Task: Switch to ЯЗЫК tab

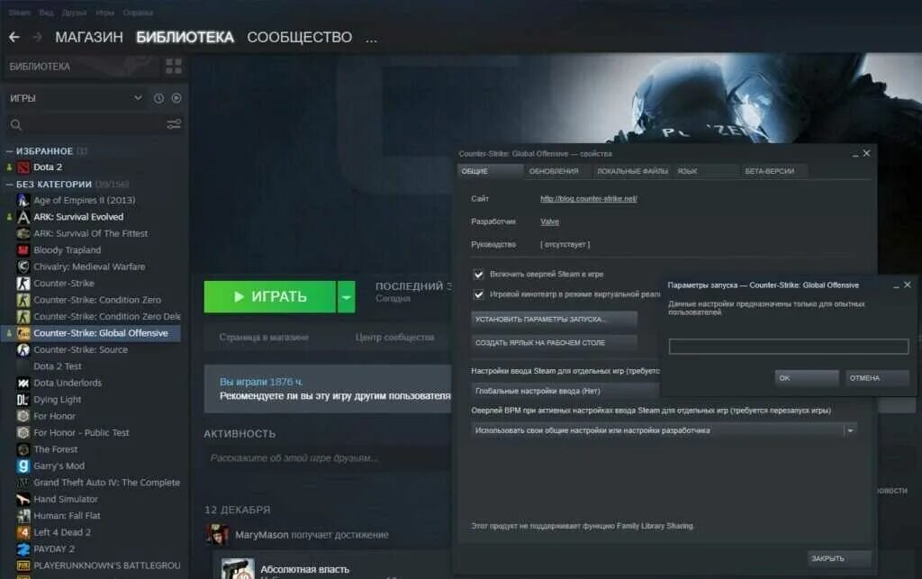Action: 706,171
